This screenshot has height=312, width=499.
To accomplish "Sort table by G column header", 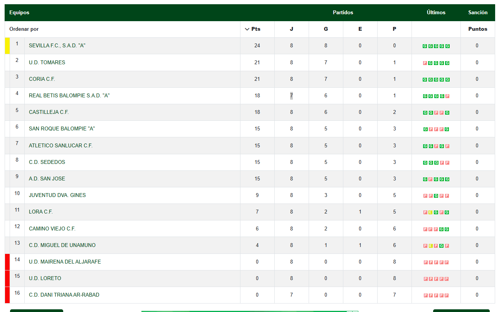I will (x=326, y=29).
